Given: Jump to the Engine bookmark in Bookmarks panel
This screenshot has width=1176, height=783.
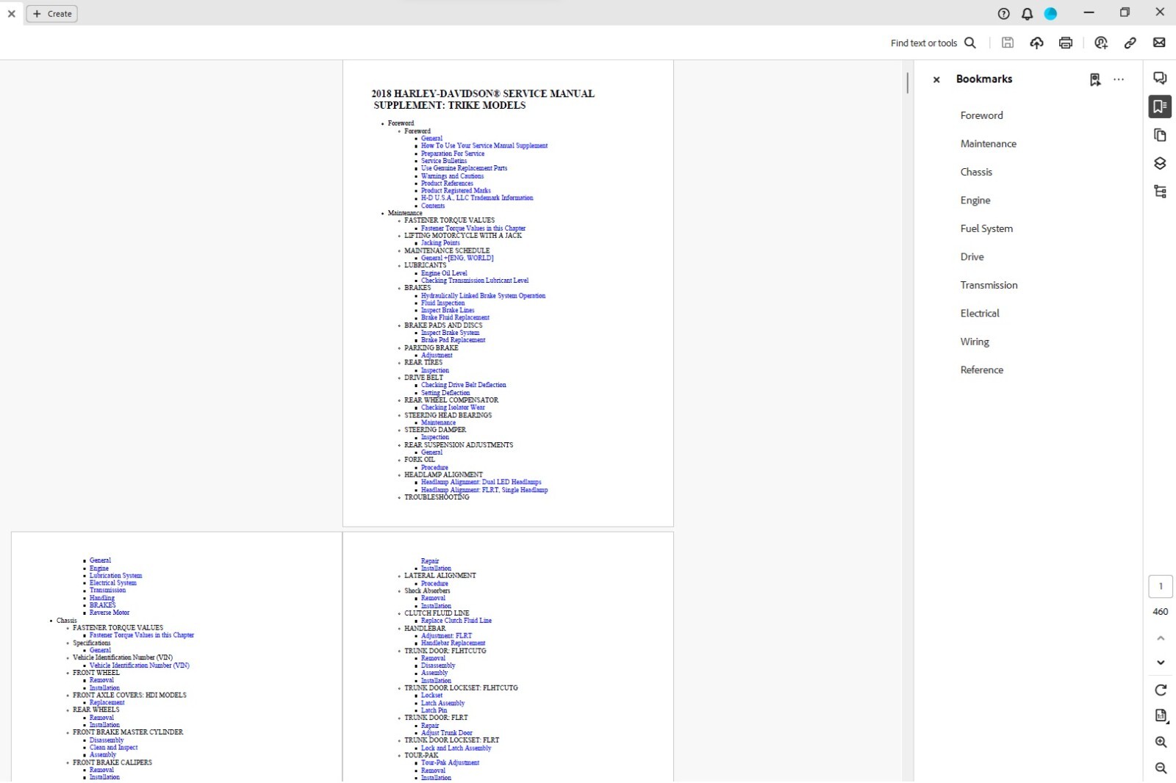Looking at the screenshot, I should pyautogui.click(x=975, y=201).
